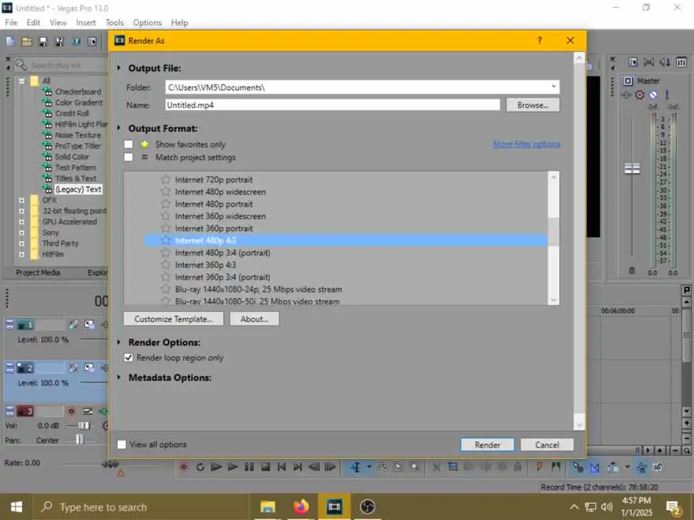
Task: Uncheck Render loop region only
Action: coord(129,357)
